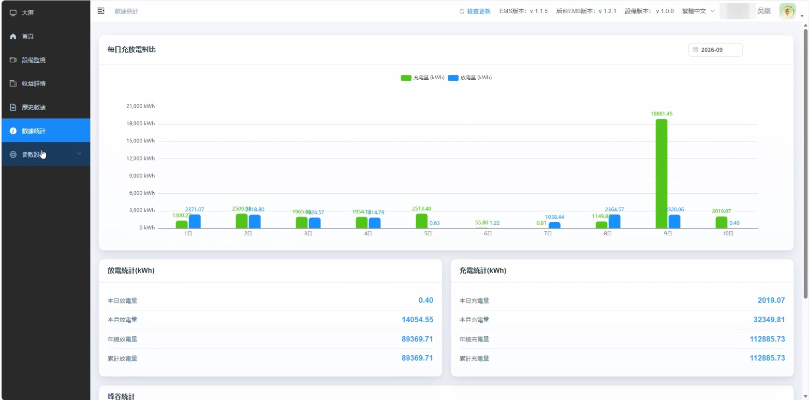Click the 本月放電量 value 14054.55
This screenshot has height=400, width=809.
tap(417, 320)
